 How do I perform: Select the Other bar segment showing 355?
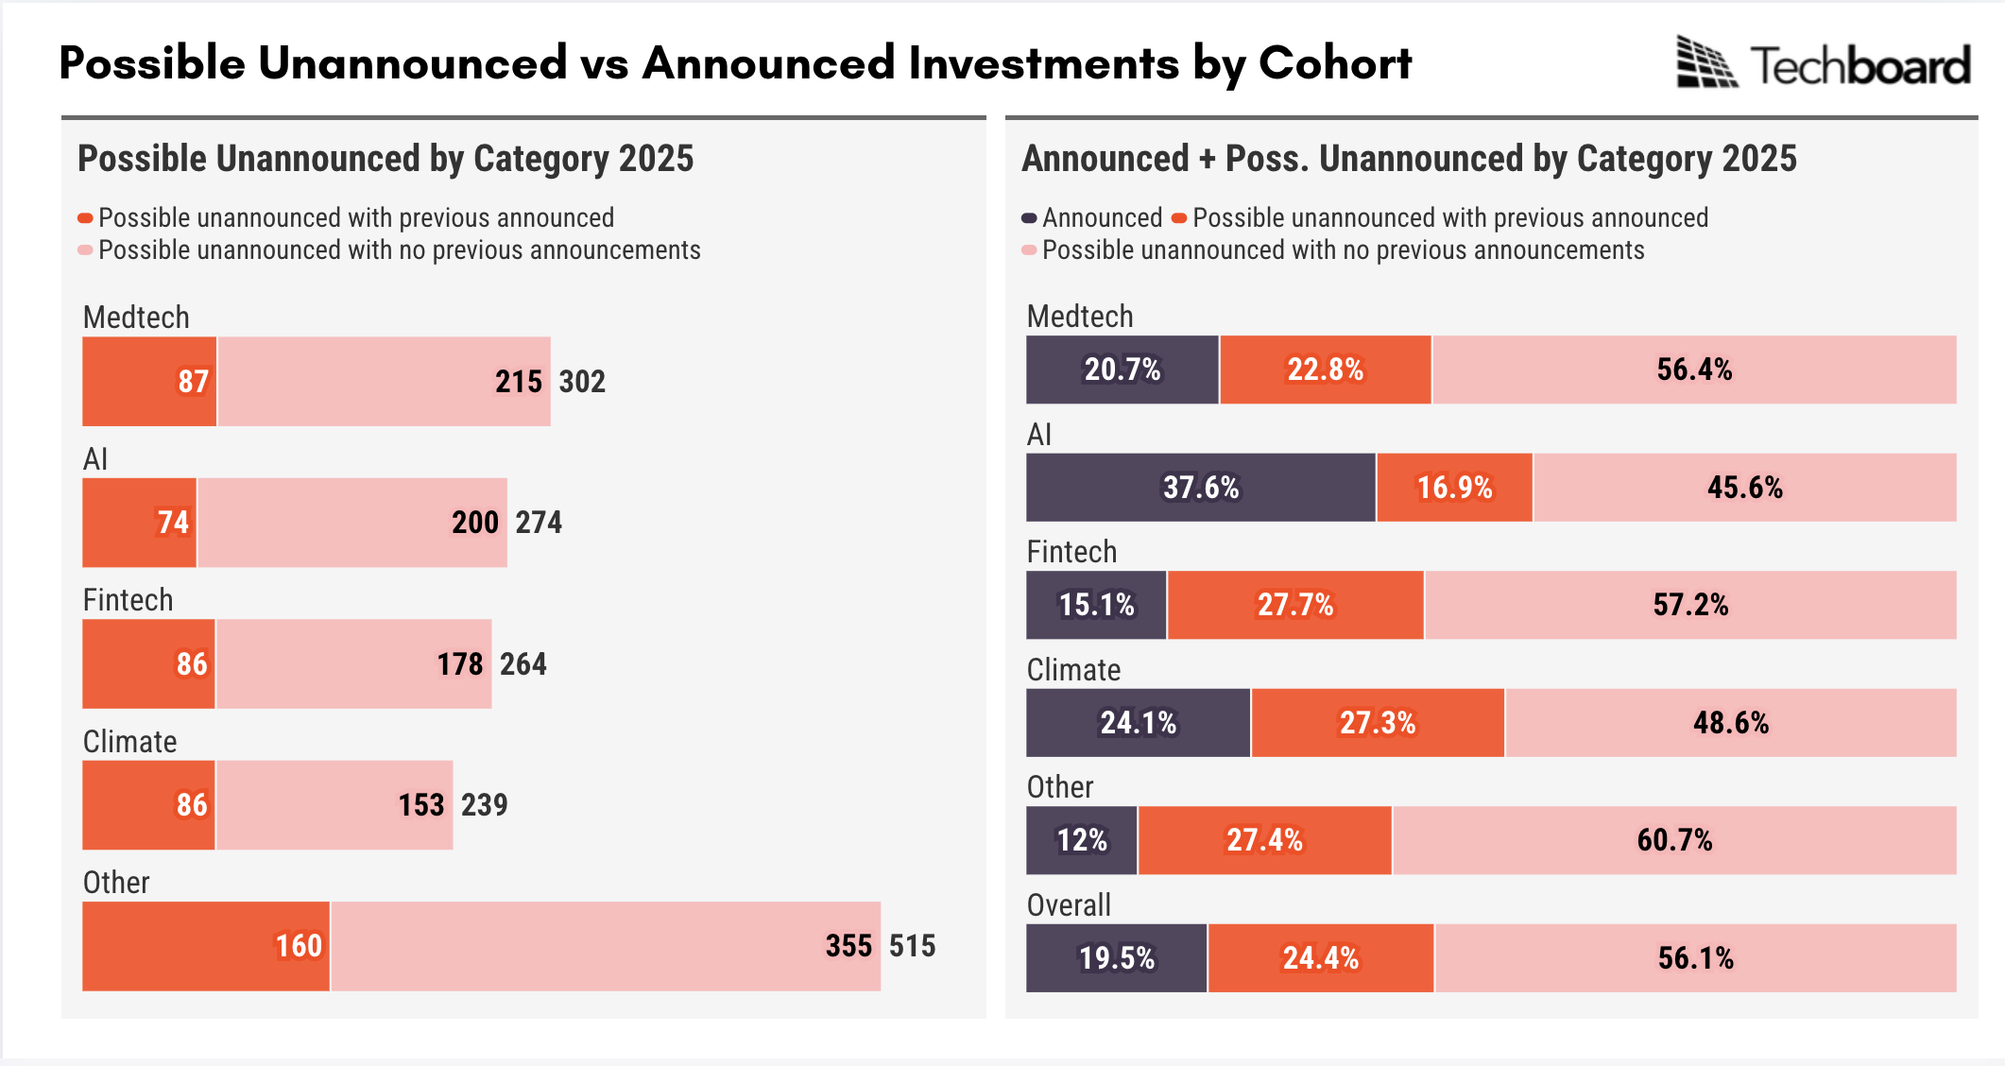pyautogui.click(x=605, y=946)
